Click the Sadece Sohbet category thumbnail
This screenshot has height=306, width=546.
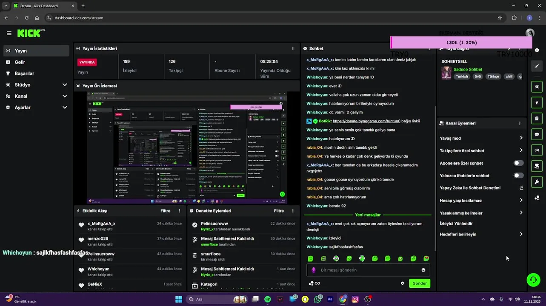coord(446,73)
